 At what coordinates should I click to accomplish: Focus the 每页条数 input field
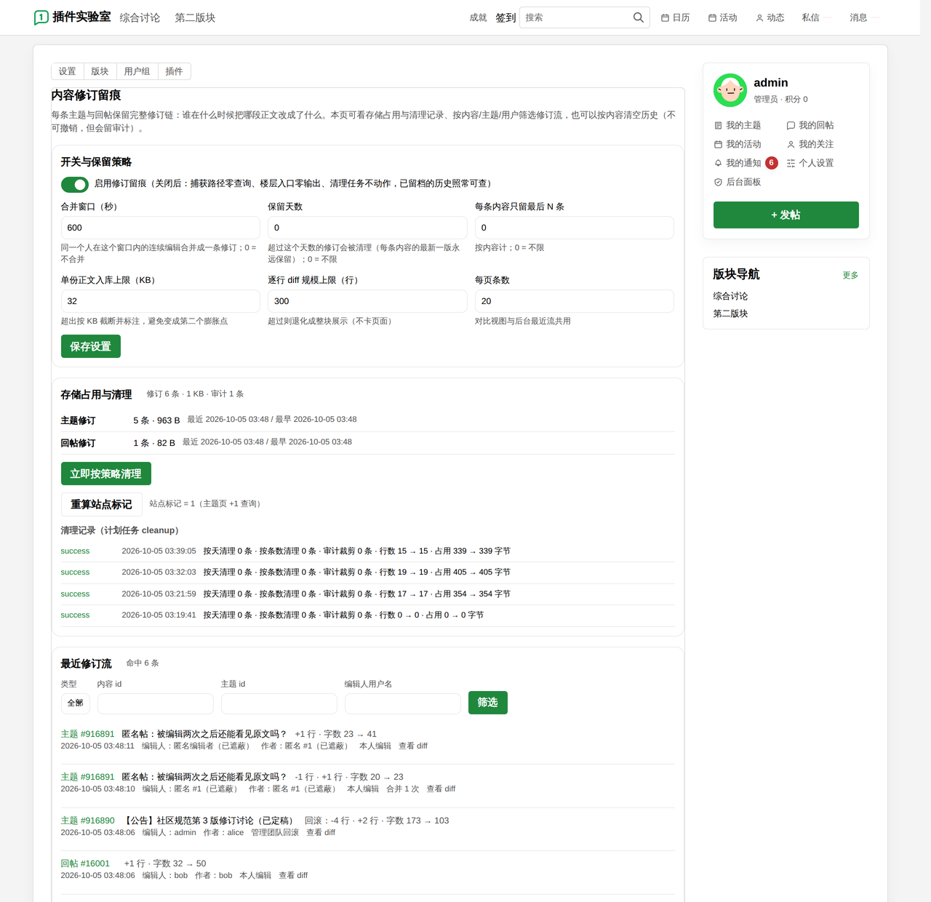(x=575, y=301)
